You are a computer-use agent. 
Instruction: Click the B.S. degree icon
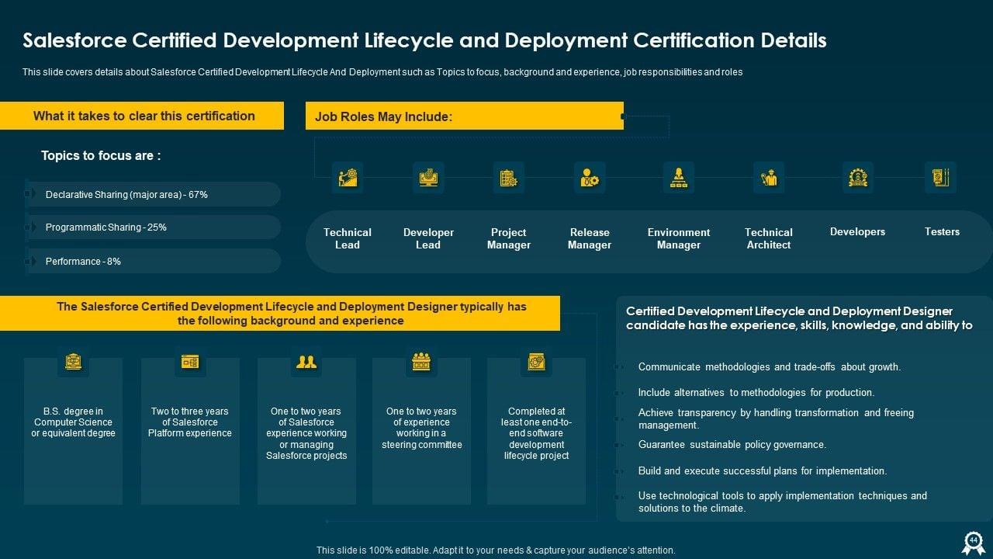click(x=73, y=362)
